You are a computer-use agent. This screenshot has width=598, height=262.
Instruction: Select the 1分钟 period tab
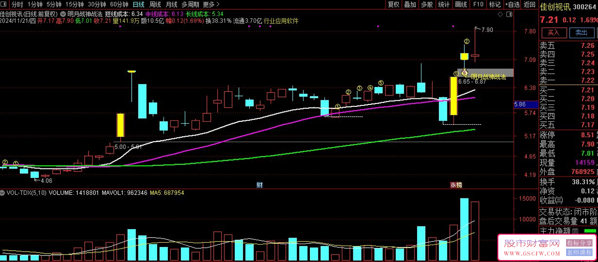click(35, 4)
